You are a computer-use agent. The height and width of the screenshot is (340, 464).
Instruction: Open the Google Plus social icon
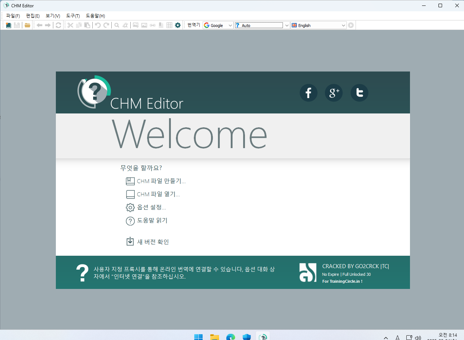pos(334,93)
